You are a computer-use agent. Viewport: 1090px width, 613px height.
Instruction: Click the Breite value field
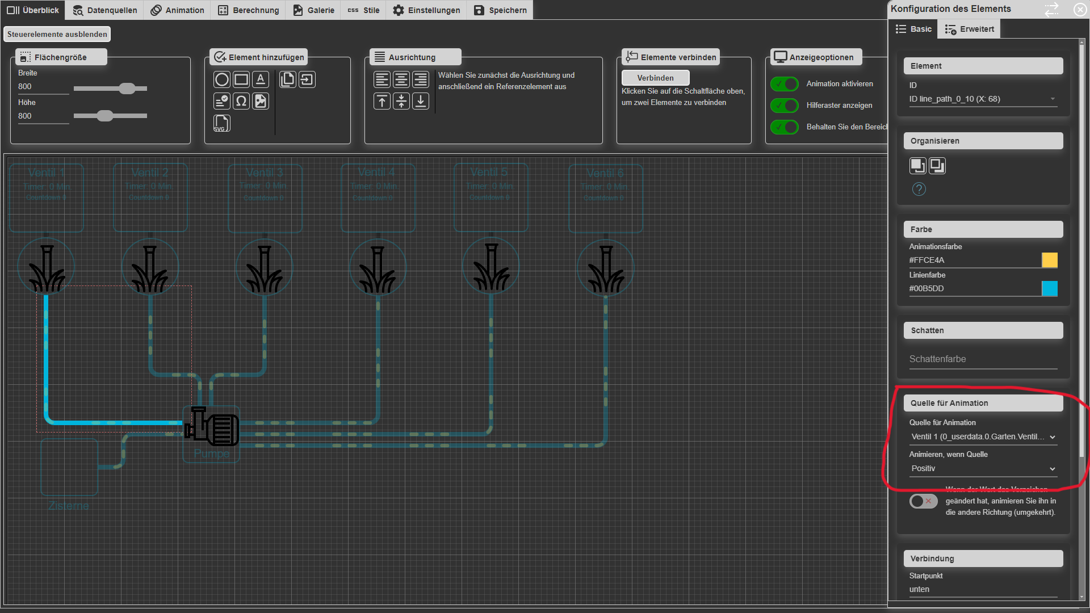coord(43,87)
